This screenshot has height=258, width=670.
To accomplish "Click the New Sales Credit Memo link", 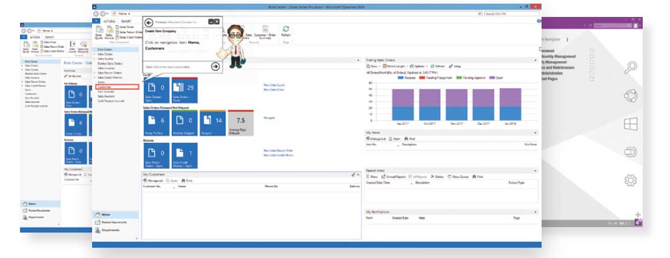I will tap(278, 155).
